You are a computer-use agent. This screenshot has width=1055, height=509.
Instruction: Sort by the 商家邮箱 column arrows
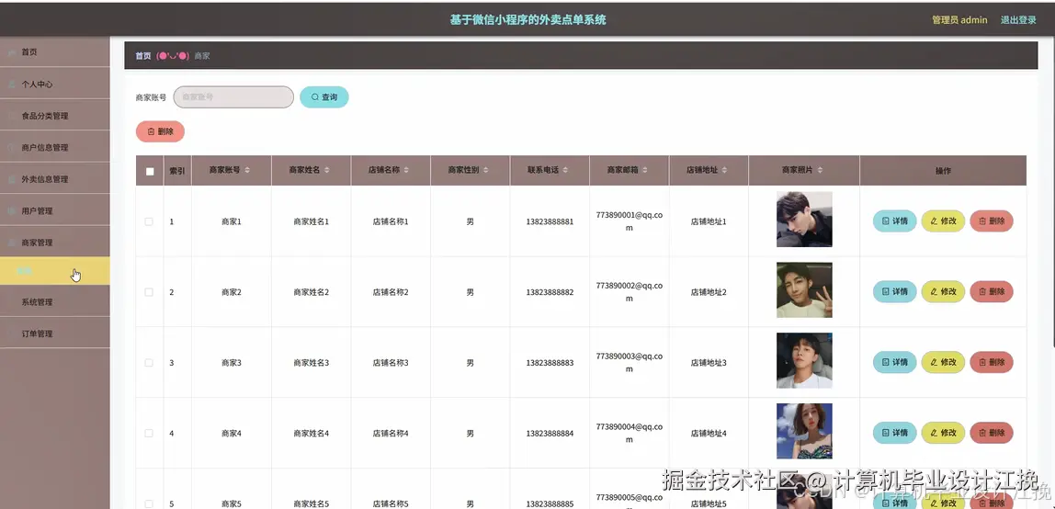644,171
